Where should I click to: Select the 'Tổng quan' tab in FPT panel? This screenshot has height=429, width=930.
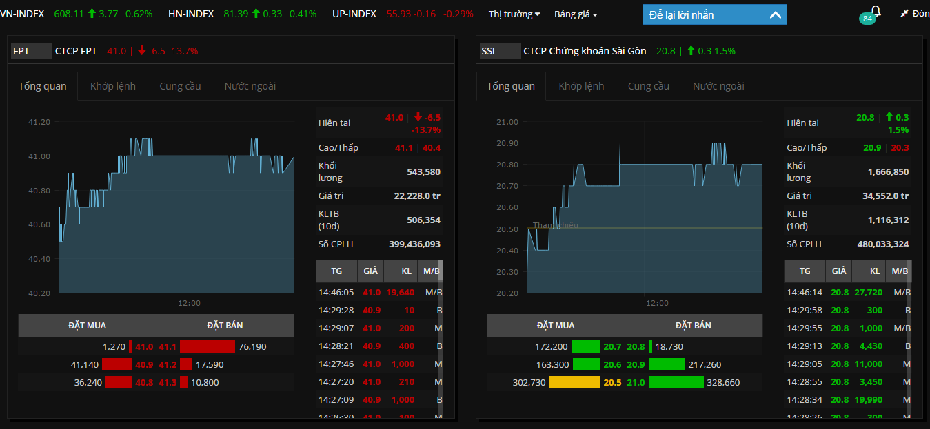pyautogui.click(x=43, y=86)
